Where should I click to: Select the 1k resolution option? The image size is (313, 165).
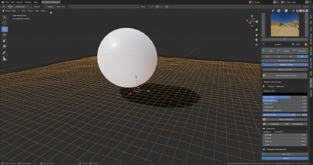pyautogui.click(x=267, y=56)
